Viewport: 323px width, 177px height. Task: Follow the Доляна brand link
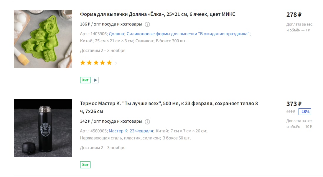(x=116, y=34)
